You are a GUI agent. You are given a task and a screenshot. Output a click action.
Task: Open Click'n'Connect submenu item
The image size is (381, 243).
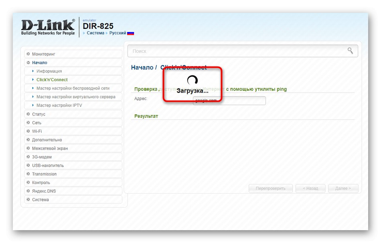pyautogui.click(x=73, y=79)
